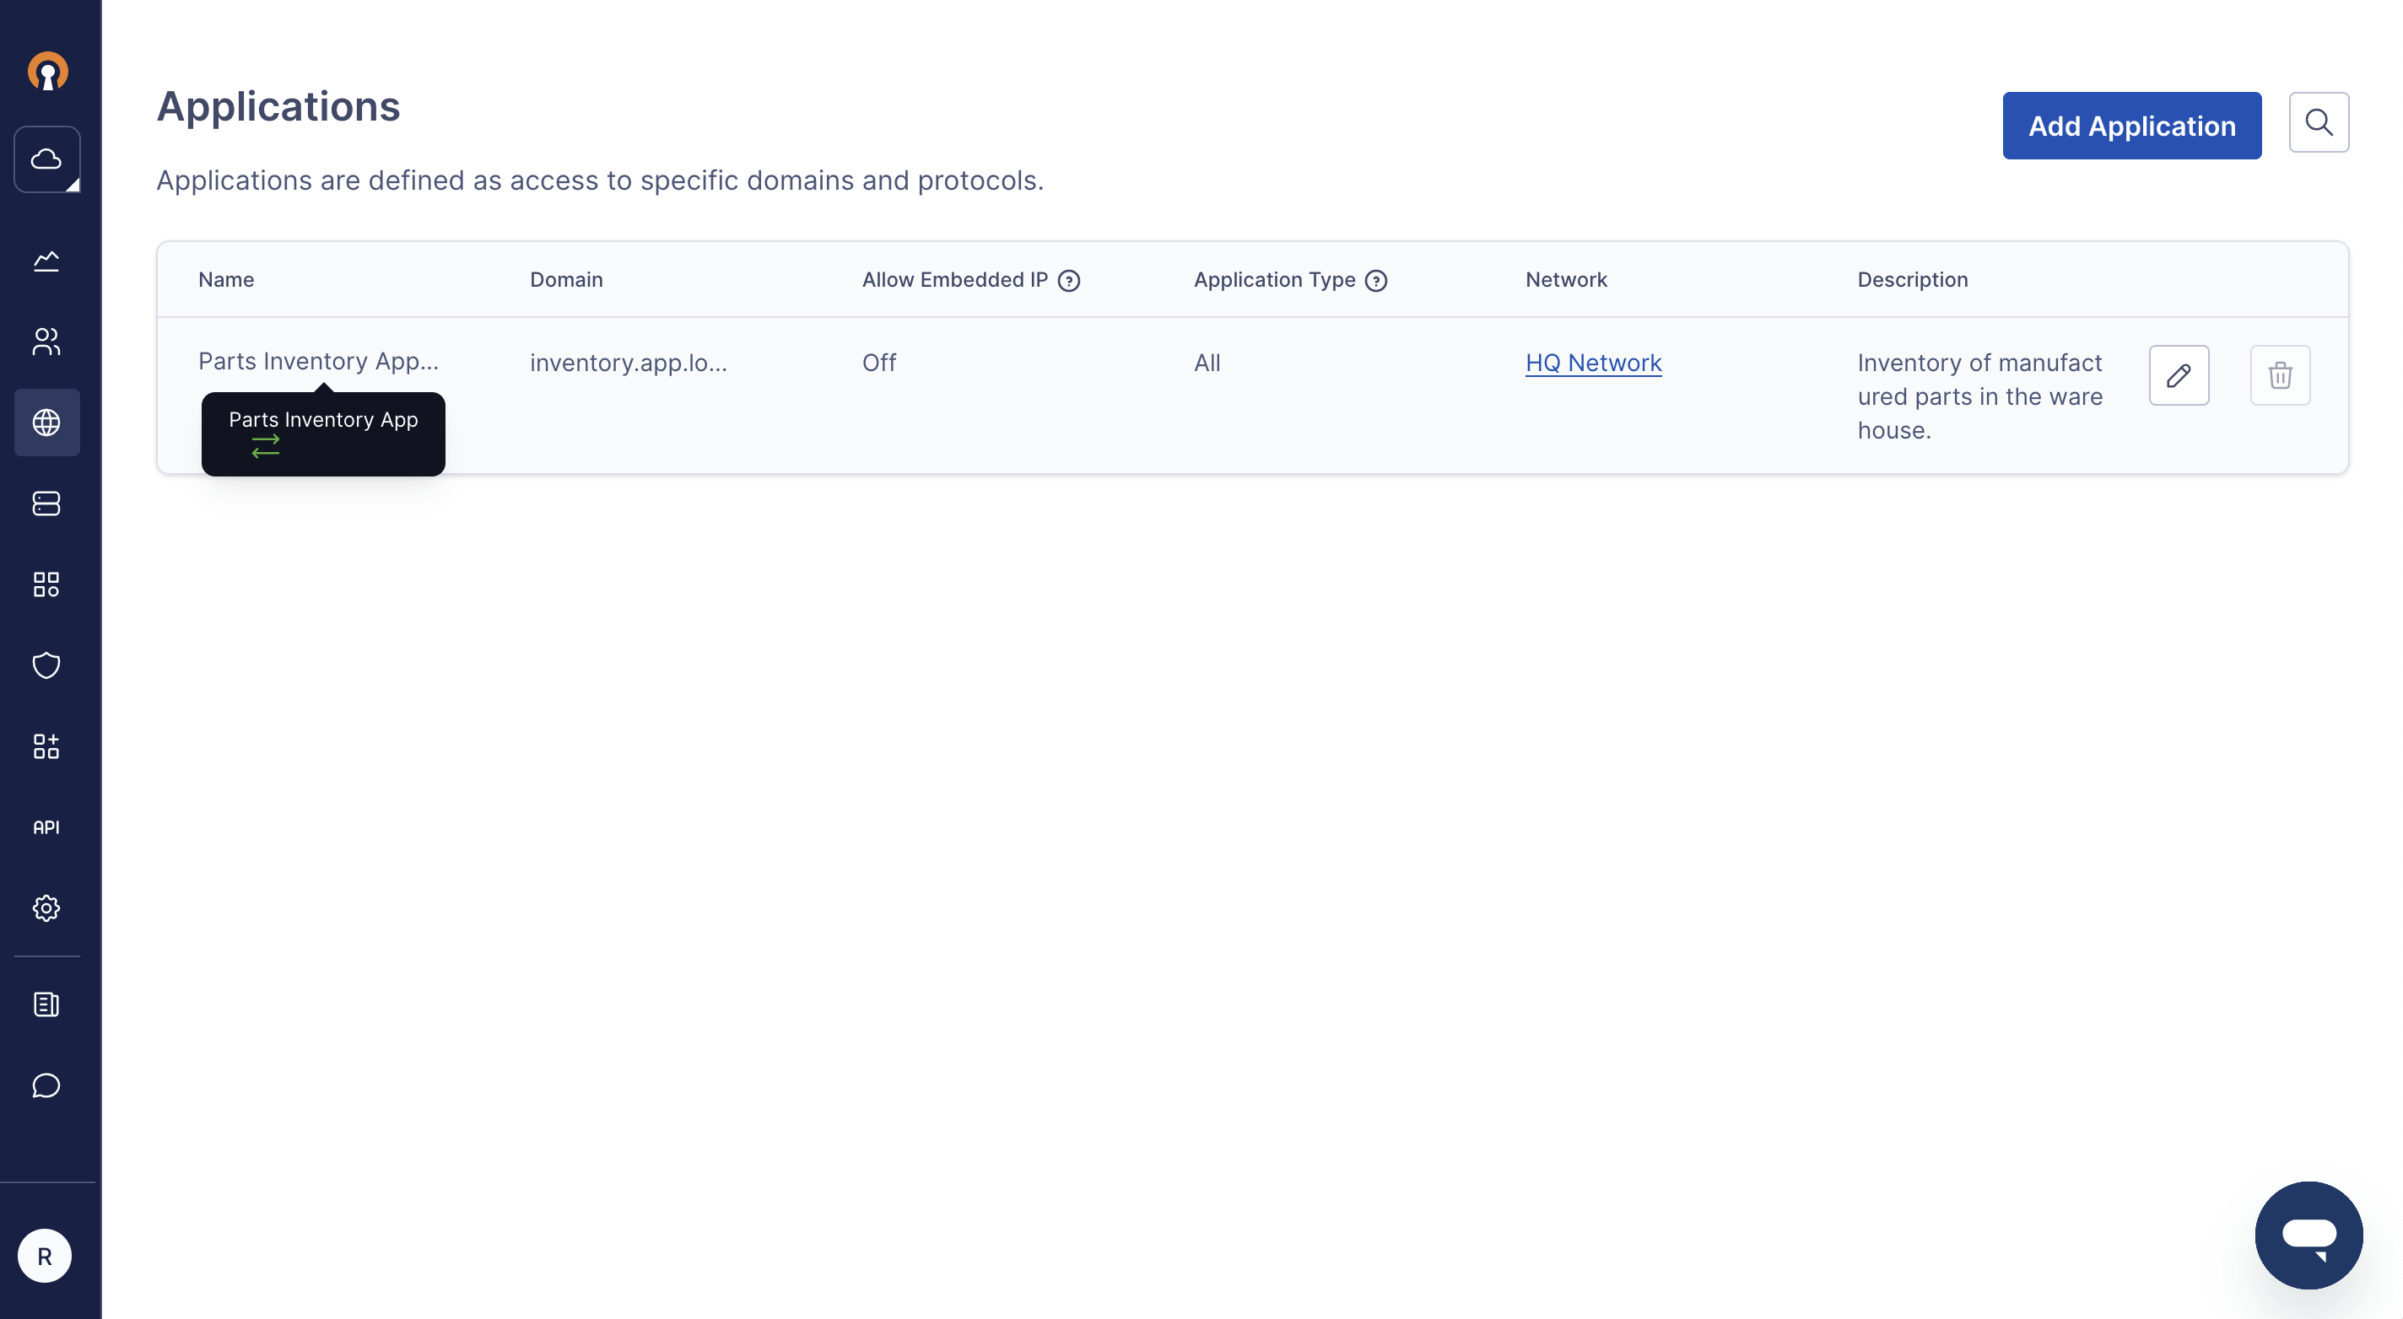
Task: Open search via the magnifier icon
Action: [x=2320, y=122]
